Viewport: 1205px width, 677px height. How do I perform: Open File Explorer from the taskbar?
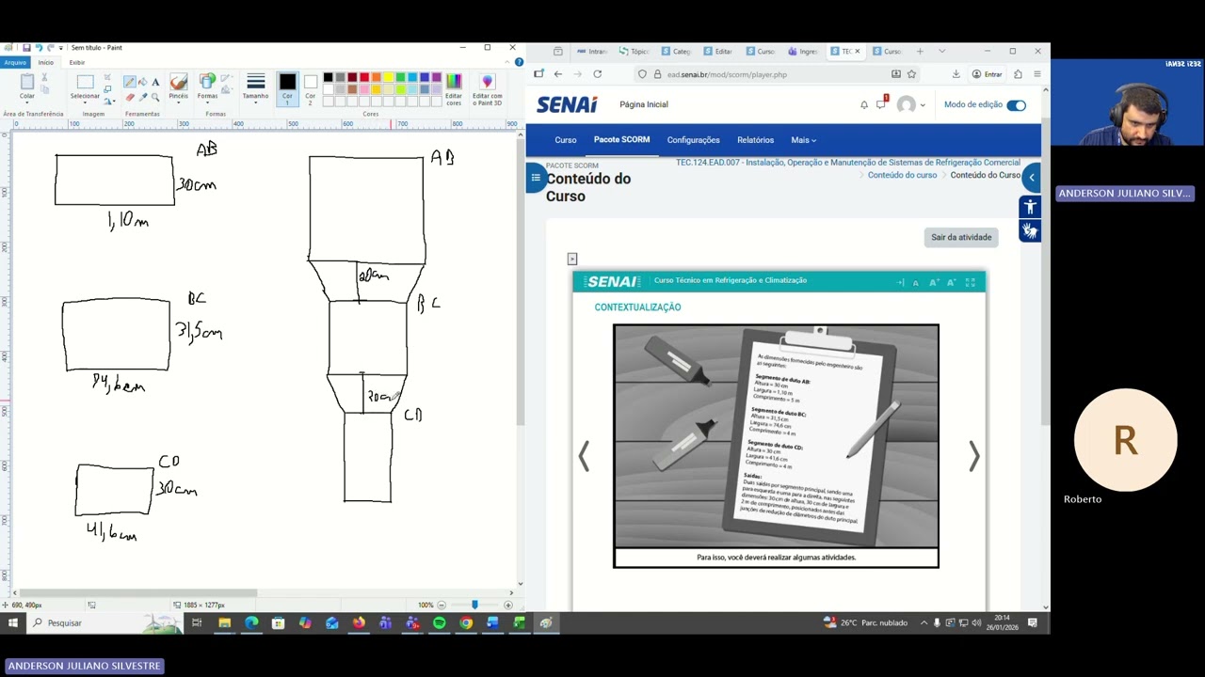225,622
